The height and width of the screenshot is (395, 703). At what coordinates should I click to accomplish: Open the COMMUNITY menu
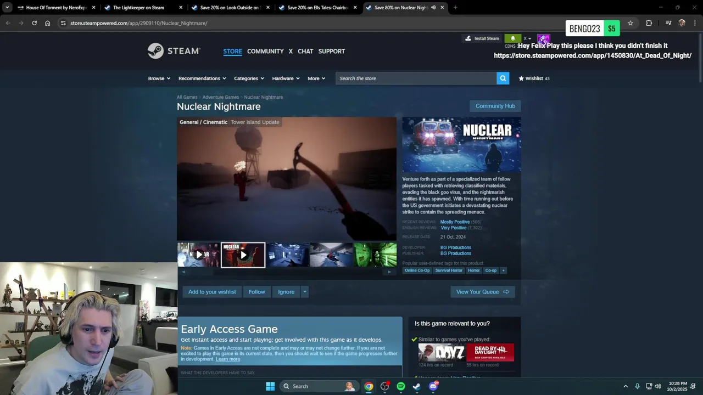pos(265,51)
